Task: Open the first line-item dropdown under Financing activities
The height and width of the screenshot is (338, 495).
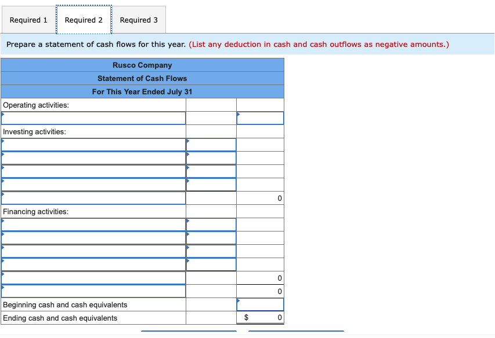Action: coord(93,225)
